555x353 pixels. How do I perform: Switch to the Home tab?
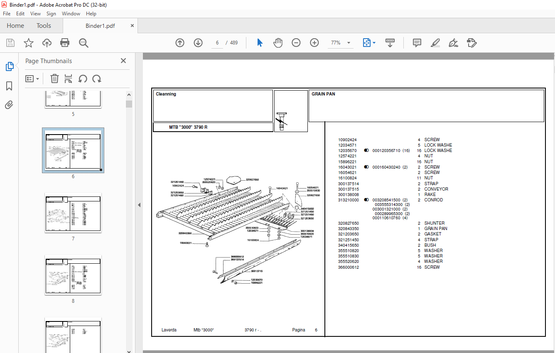[15, 26]
